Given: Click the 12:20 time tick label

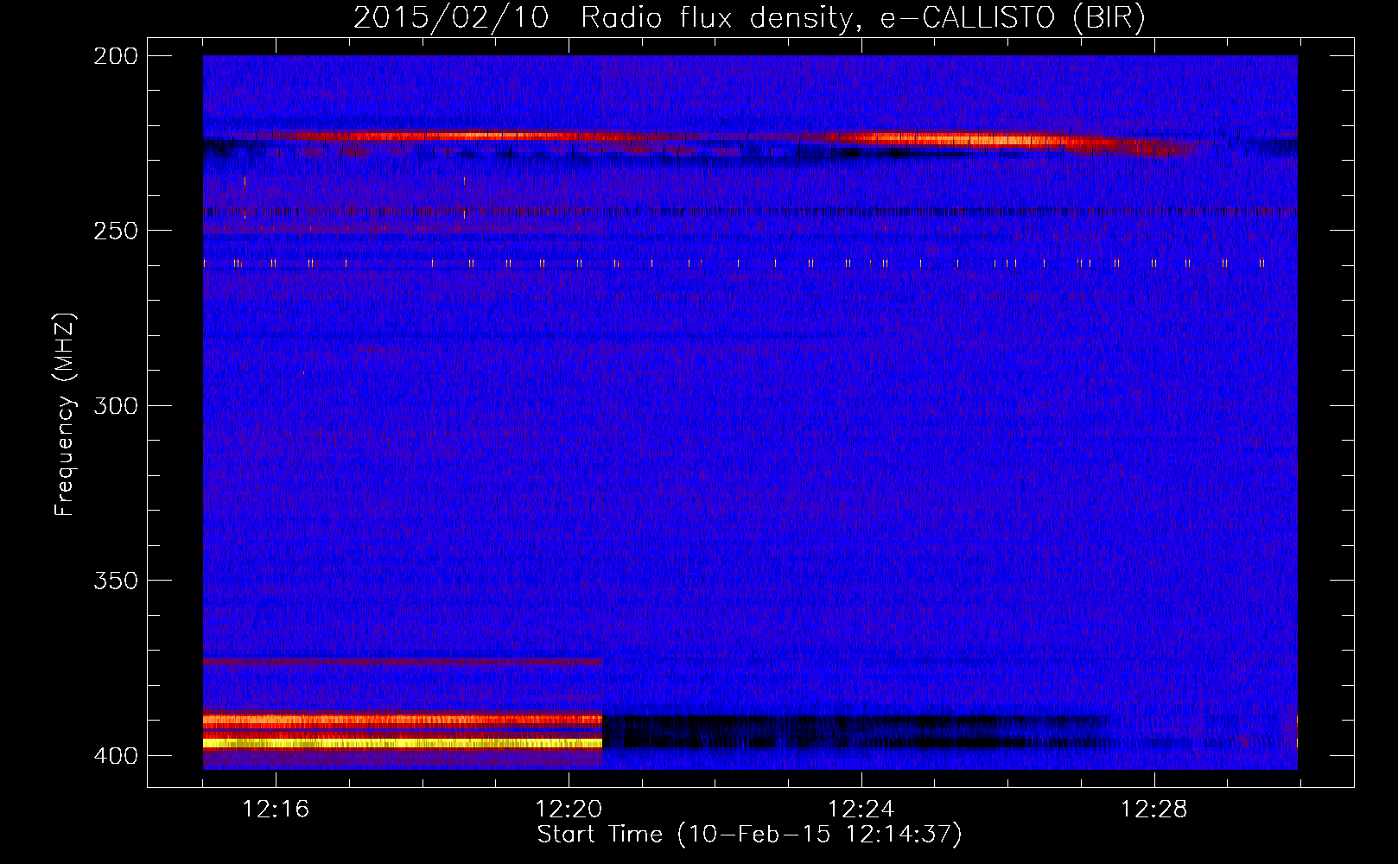Looking at the screenshot, I should click(x=569, y=810).
